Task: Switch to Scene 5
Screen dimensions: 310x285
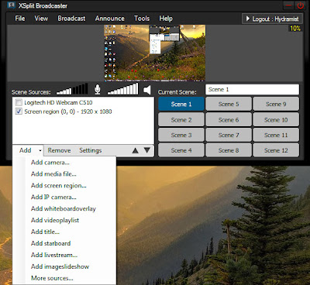Action: [x=229, y=104]
